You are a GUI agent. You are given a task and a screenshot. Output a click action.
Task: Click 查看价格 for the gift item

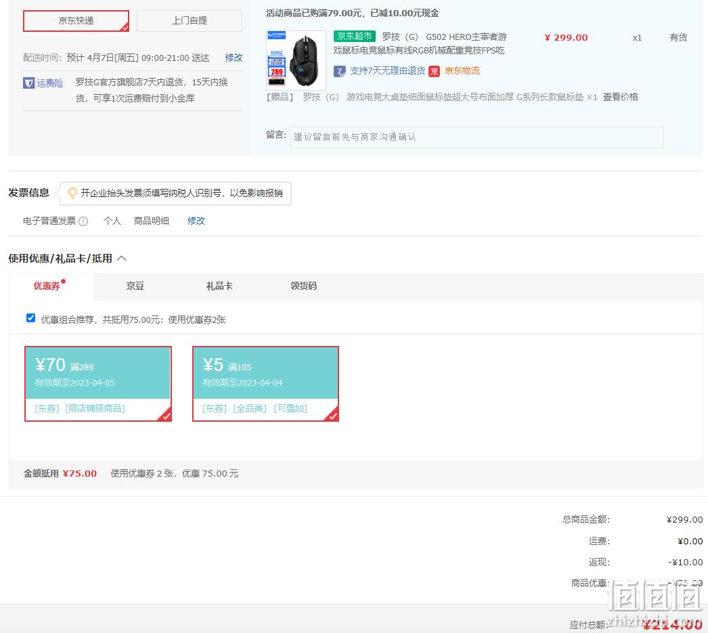[620, 97]
